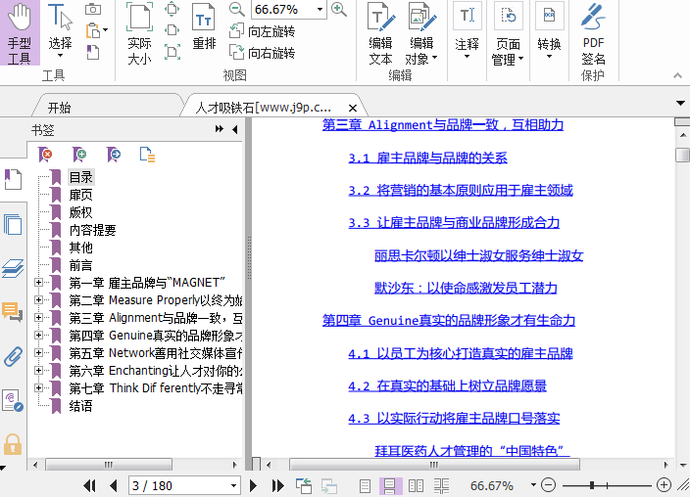Collapse the bookmark panel with left arrow

[x=235, y=129]
